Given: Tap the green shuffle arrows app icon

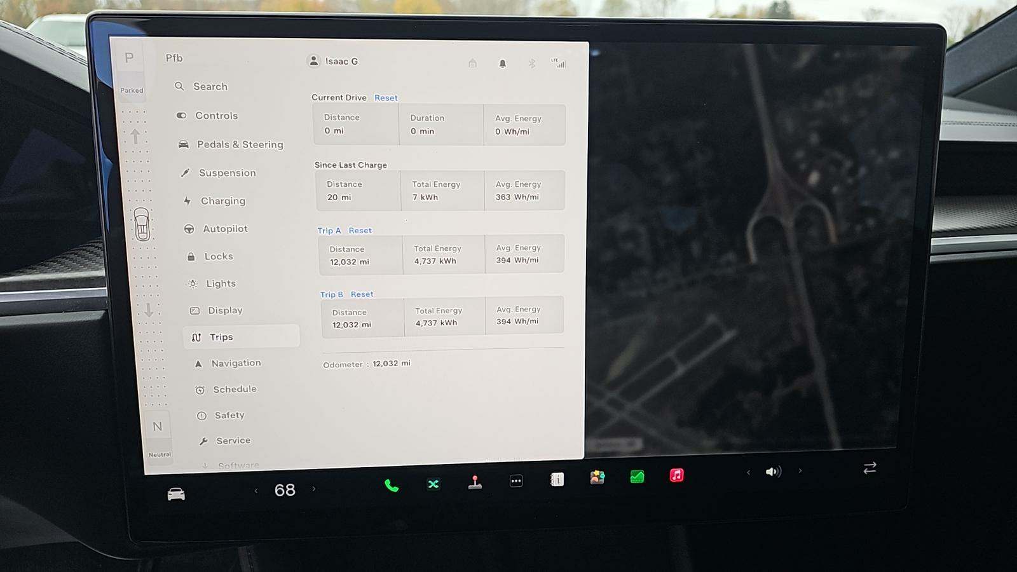Looking at the screenshot, I should [433, 484].
